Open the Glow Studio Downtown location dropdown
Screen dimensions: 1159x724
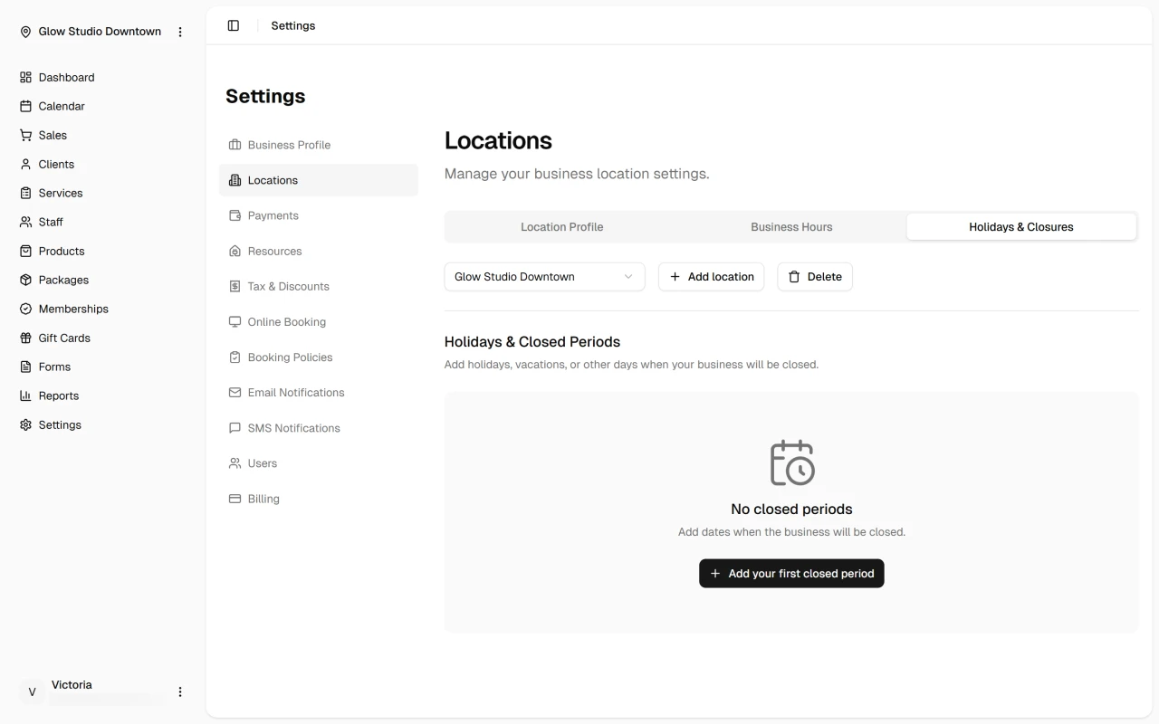[544, 277]
